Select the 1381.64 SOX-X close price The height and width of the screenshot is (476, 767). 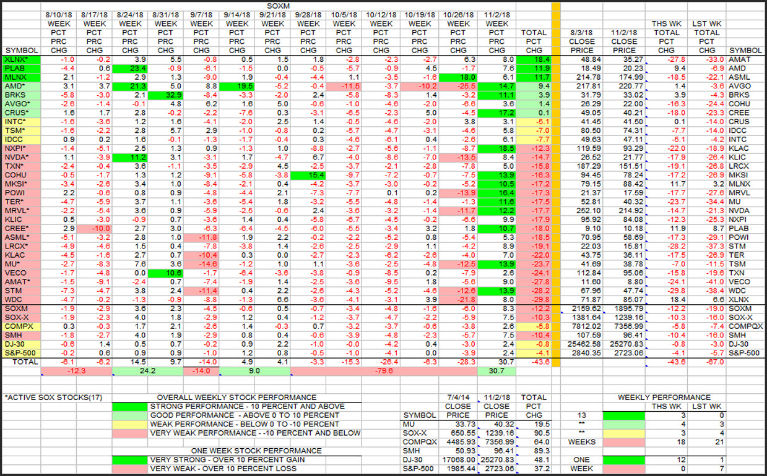click(581, 318)
